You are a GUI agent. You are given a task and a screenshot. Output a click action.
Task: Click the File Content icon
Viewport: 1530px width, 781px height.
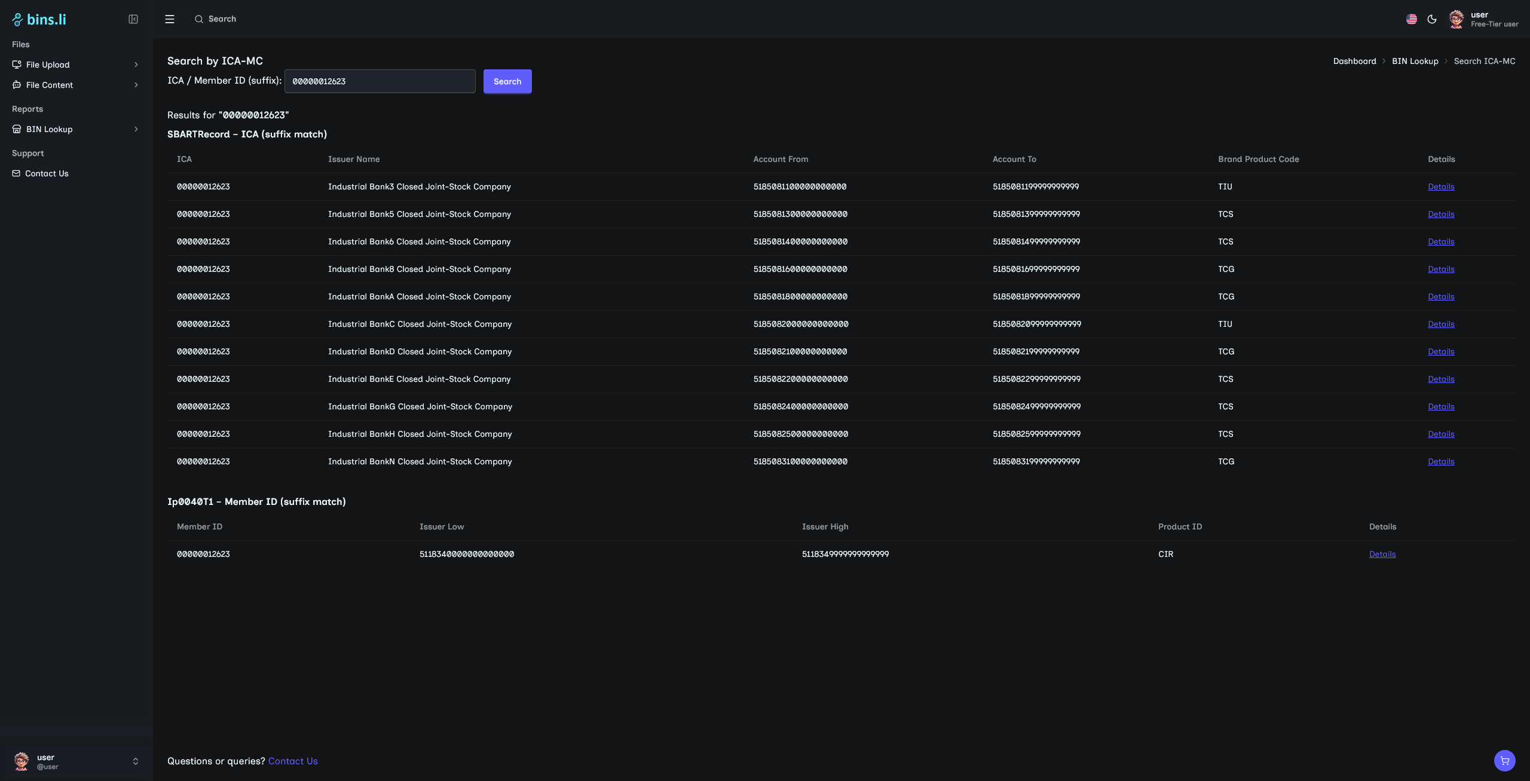click(17, 85)
